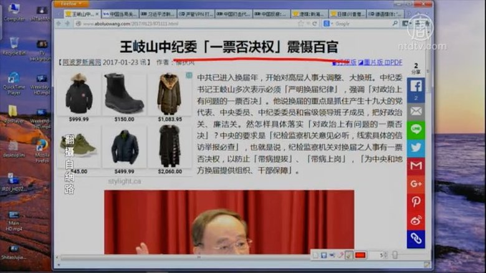The image size is (486, 273).
Task: Copy link with the blue chain icon
Action: (x=416, y=238)
